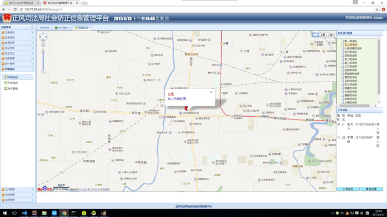Screen dimensions: 387x217
Task: Switch to the 欢迎使用 welcome tab
Action: coord(44,28)
